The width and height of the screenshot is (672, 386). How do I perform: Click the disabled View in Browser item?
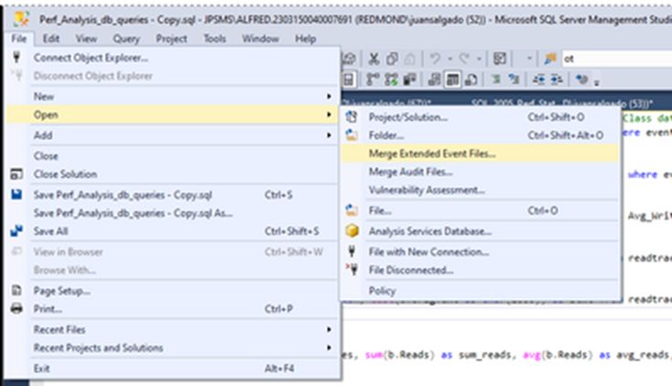click(x=171, y=252)
